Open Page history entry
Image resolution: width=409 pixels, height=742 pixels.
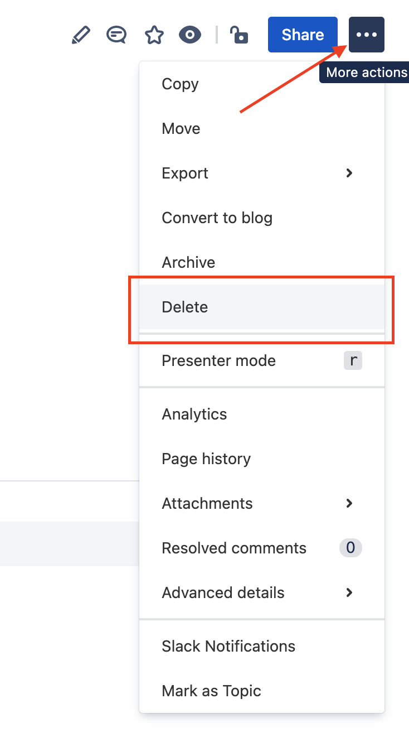(262, 459)
